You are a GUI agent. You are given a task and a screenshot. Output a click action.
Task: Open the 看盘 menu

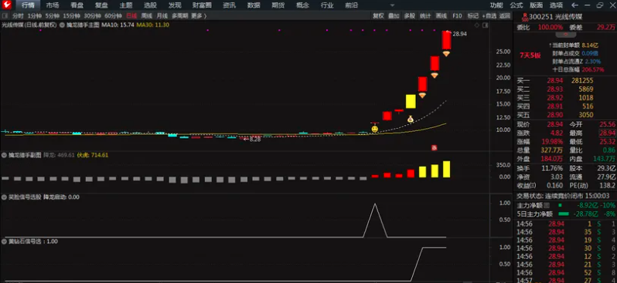coord(77,5)
